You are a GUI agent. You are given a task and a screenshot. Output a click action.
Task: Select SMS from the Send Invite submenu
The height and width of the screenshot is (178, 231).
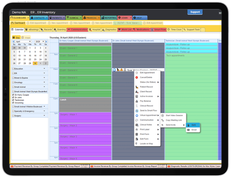(193, 125)
